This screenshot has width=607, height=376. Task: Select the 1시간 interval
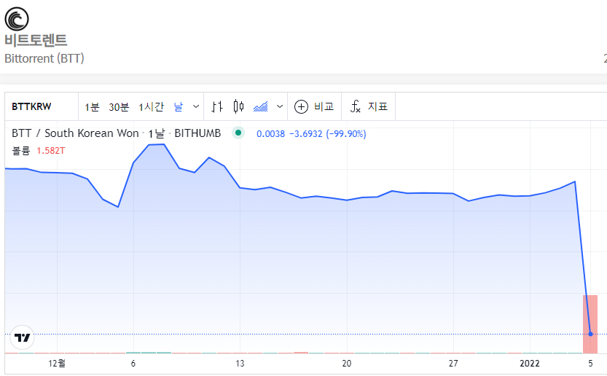point(151,107)
